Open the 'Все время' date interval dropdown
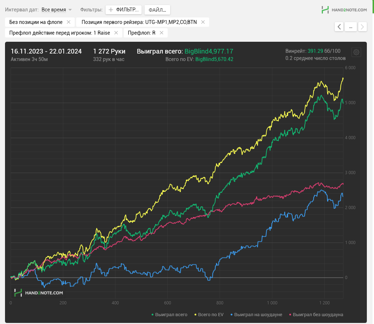Image resolution: width=374 pixels, height=324 pixels. click(56, 10)
